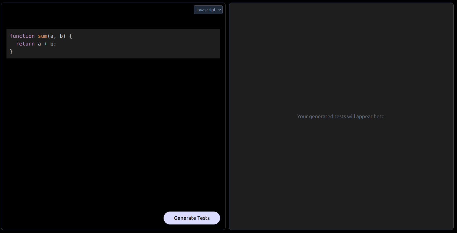Click the opening parenthesis after sum

(49, 36)
